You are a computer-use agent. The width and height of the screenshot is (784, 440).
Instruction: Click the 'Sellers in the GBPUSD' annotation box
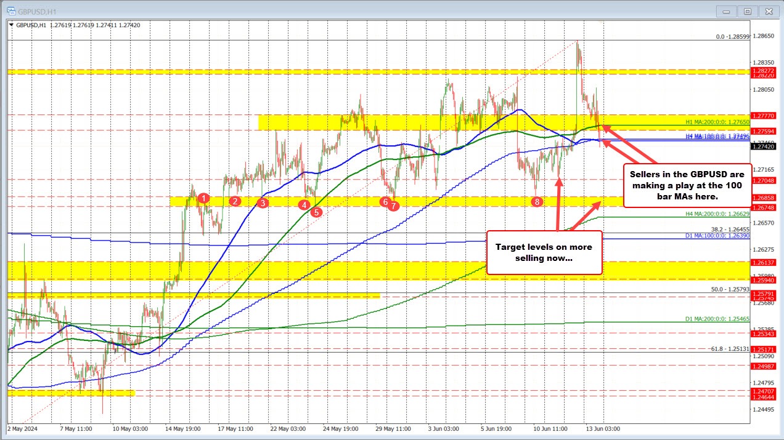pyautogui.click(x=688, y=186)
